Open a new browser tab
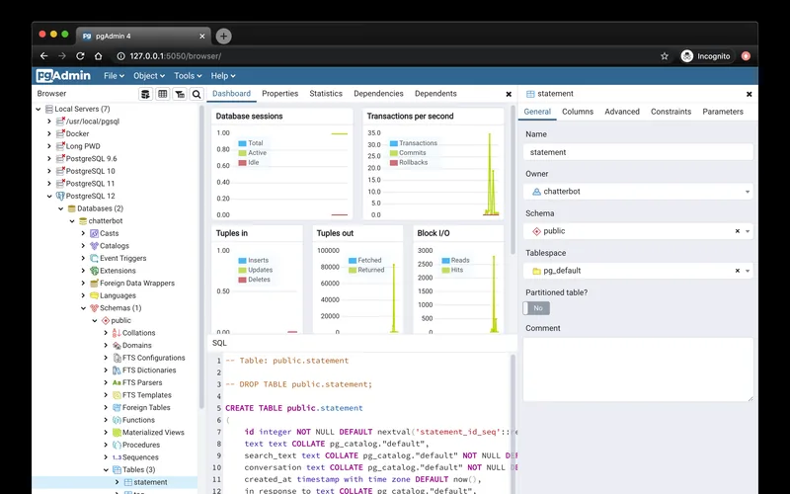This screenshot has width=790, height=494. 224,36
